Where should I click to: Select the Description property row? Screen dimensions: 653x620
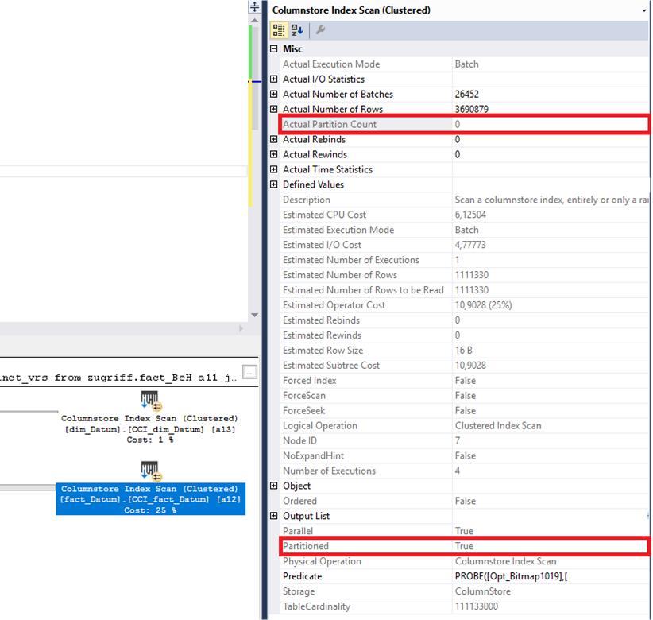point(465,200)
